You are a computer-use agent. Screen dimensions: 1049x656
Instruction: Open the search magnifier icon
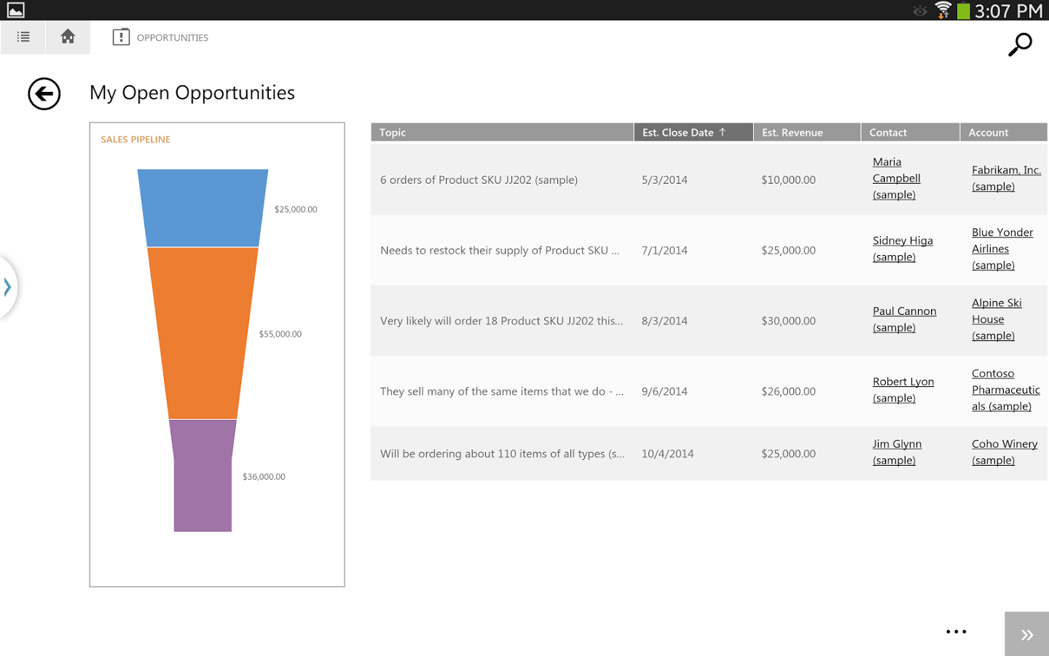coord(1020,44)
